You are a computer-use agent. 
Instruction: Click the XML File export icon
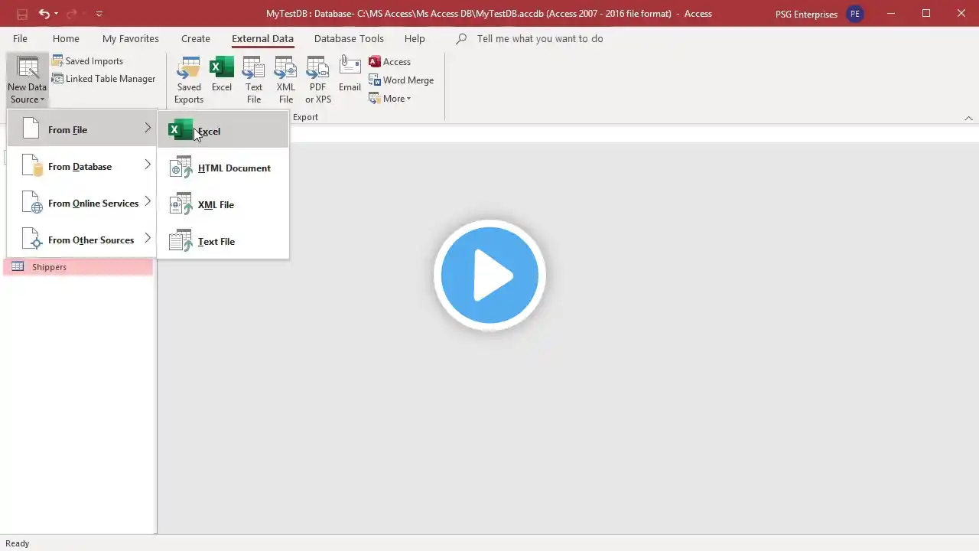click(x=286, y=80)
